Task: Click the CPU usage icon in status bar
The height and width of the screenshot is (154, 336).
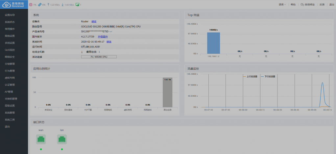Action: point(31,5)
